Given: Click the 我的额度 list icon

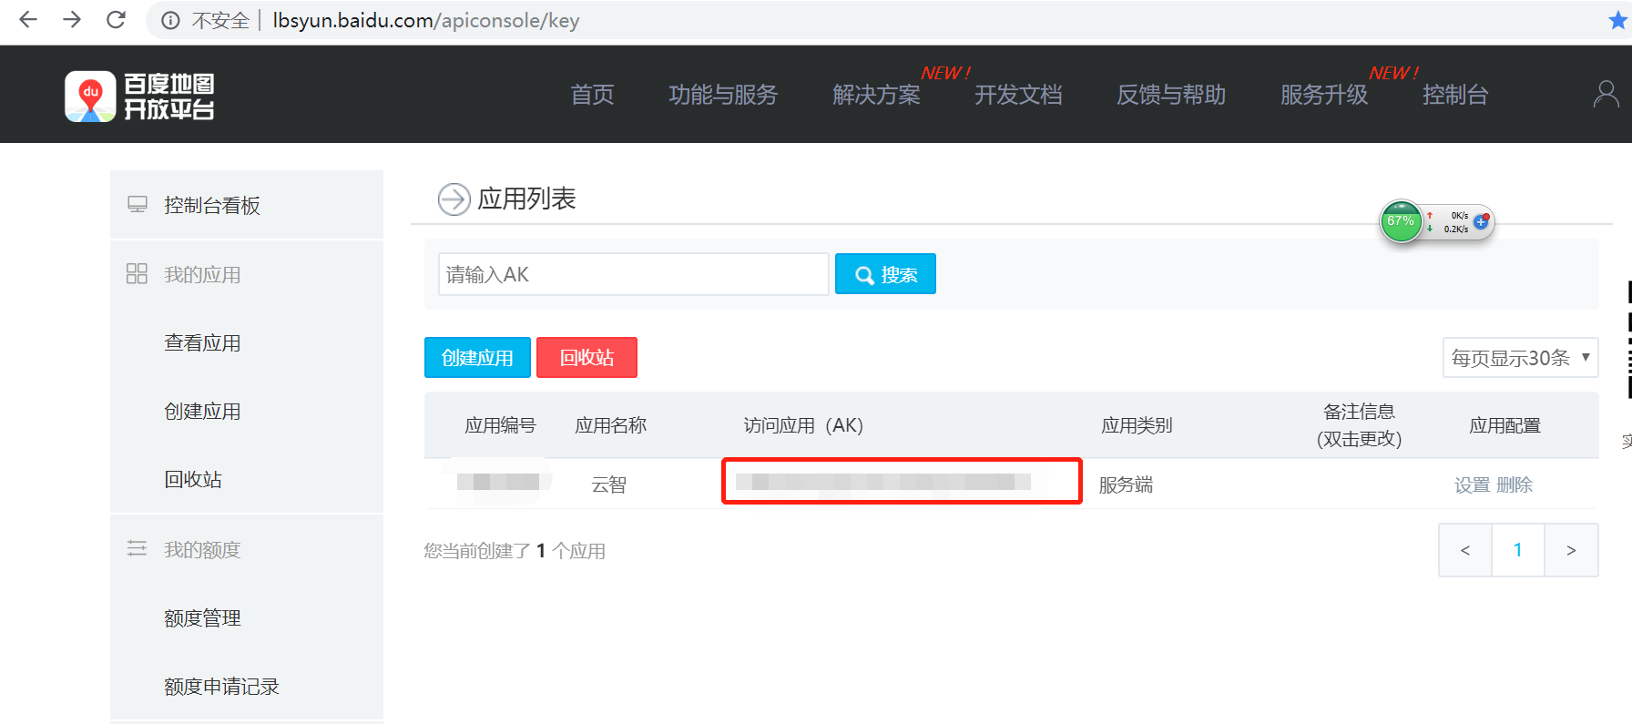Looking at the screenshot, I should click(137, 548).
